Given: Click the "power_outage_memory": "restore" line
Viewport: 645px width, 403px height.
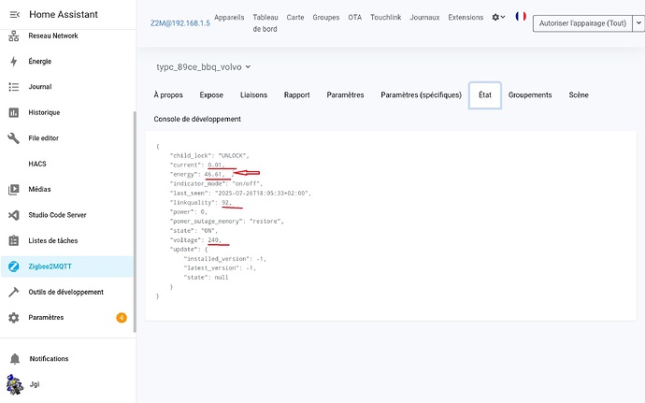Looking at the screenshot, I should click(226, 222).
